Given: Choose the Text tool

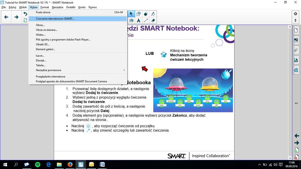Looking at the screenshot, I should coord(138,20).
